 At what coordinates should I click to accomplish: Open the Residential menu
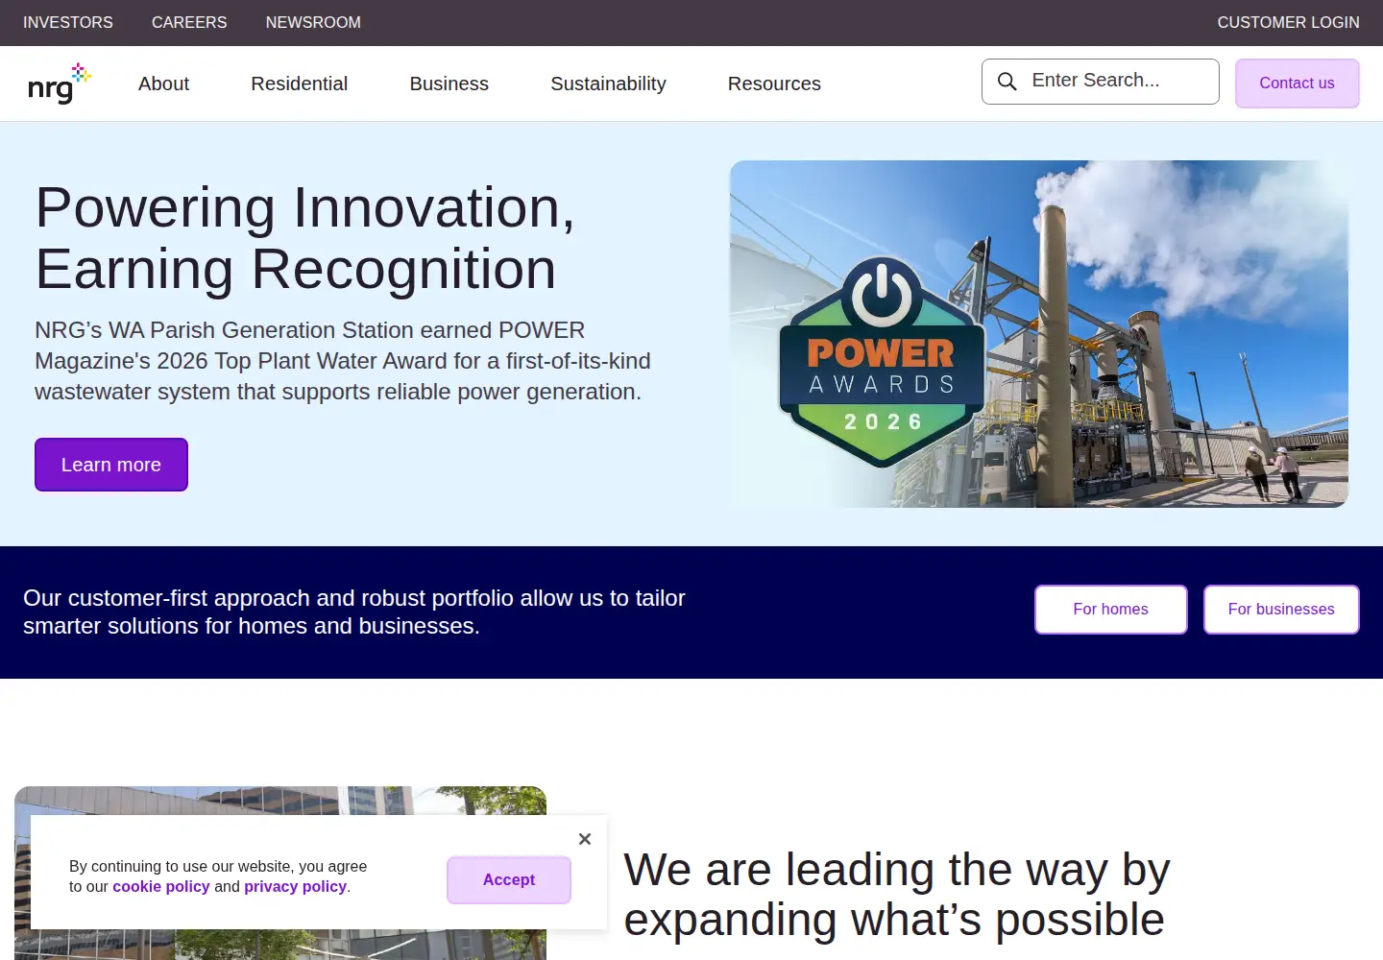point(299,84)
